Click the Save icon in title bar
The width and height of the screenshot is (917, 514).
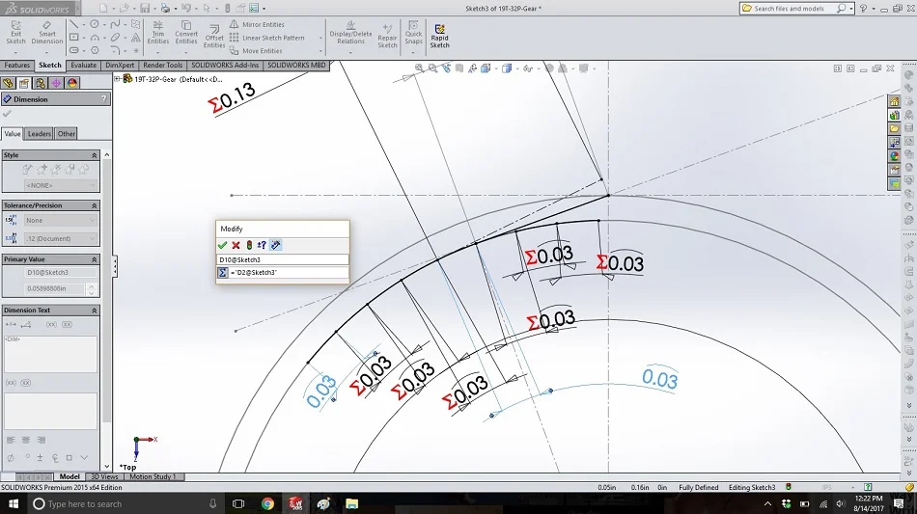(x=145, y=8)
